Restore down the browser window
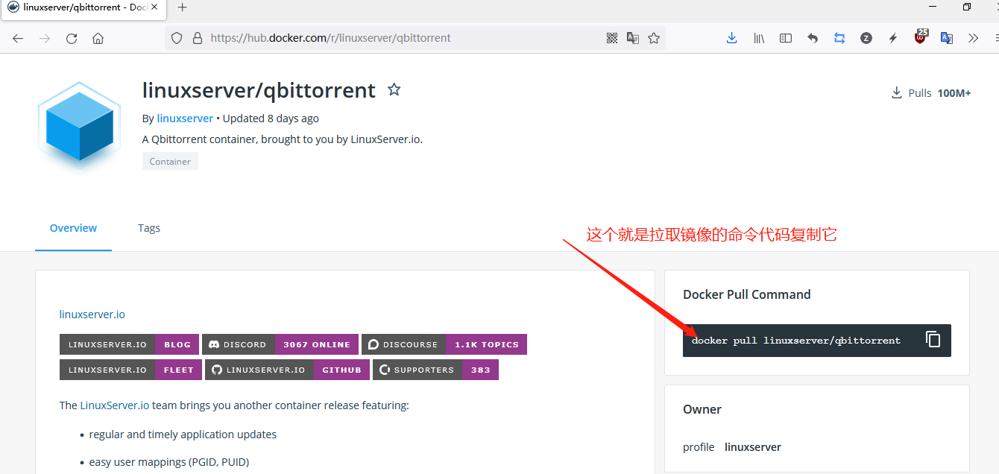 [966, 7]
